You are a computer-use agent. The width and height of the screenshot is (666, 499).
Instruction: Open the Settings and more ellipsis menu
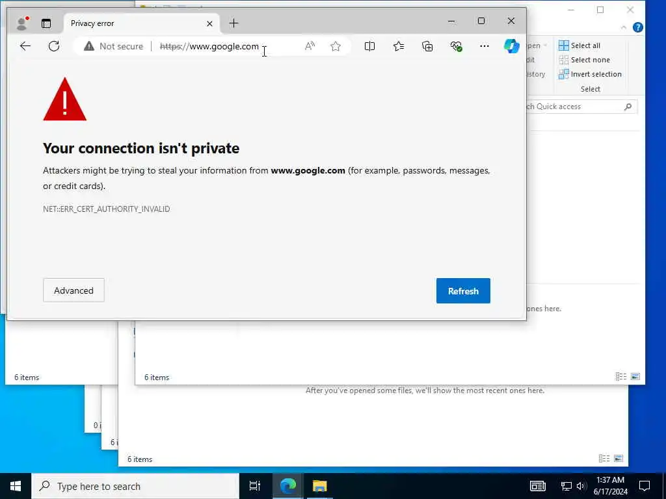484,46
